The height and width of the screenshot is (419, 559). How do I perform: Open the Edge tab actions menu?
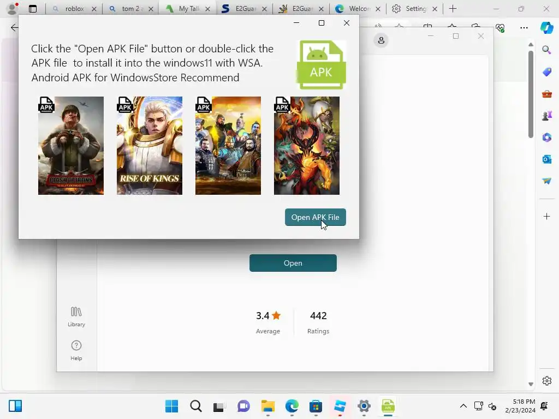pyautogui.click(x=33, y=9)
